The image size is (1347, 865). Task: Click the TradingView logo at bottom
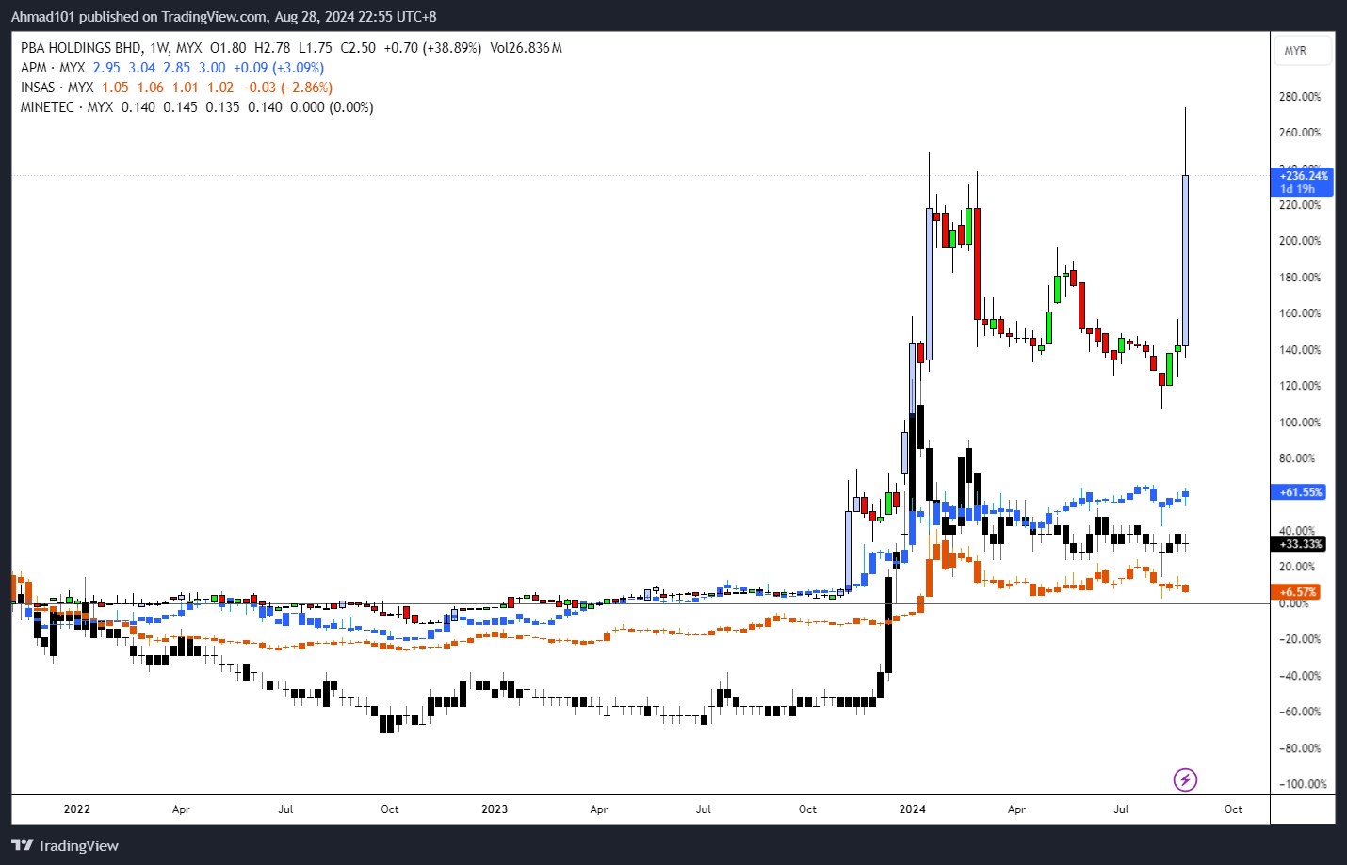pyautogui.click(x=65, y=845)
